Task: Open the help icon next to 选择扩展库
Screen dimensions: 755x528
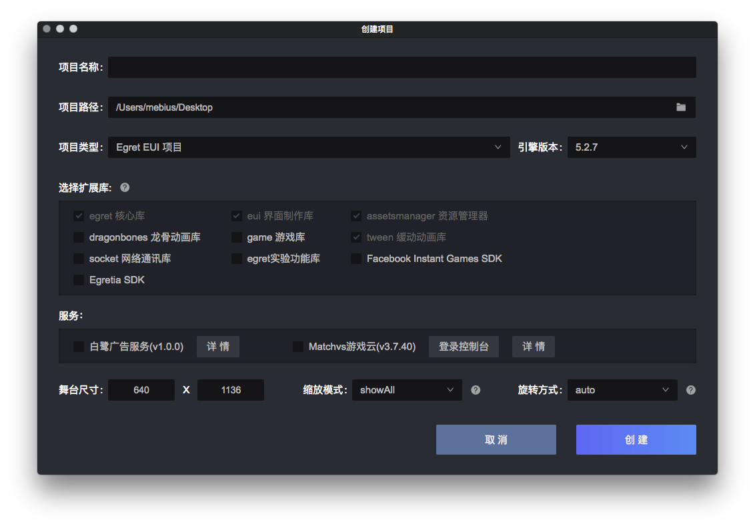Action: [x=125, y=187]
